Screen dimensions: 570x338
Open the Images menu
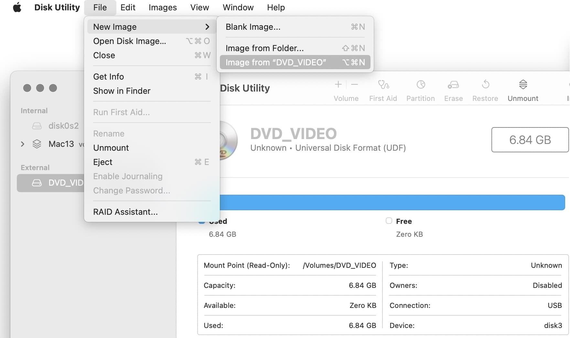click(x=162, y=7)
